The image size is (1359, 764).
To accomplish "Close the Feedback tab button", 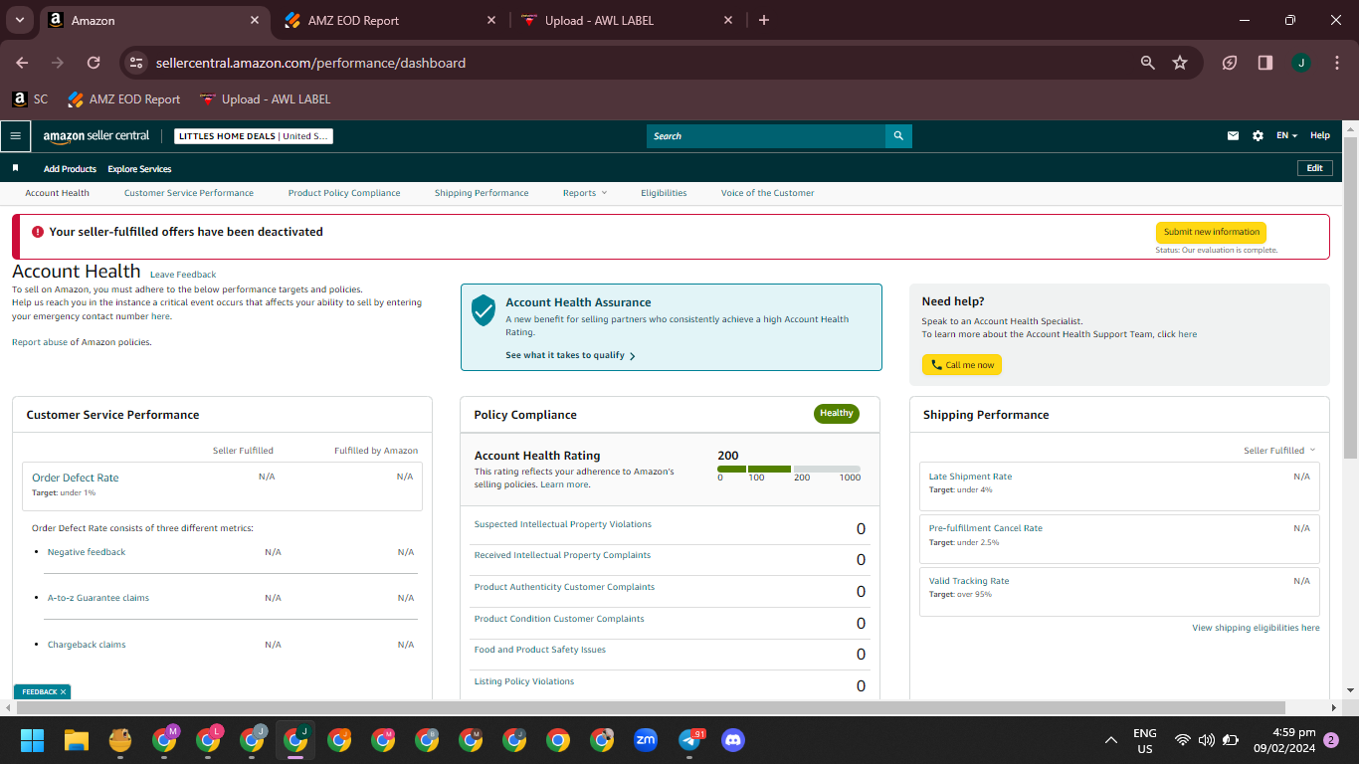I will [x=63, y=691].
